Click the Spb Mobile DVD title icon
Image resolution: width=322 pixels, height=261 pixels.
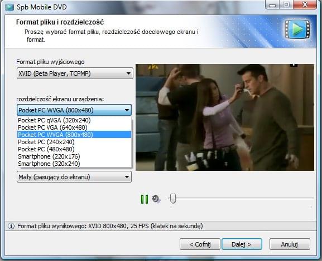coord(9,7)
